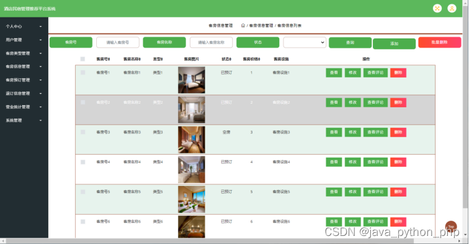The height and width of the screenshot is (244, 469).
Task: Click the round Top back-to-top button
Action: tap(451, 227)
